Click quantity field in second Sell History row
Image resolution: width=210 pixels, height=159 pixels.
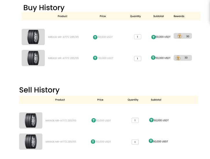click(135, 142)
